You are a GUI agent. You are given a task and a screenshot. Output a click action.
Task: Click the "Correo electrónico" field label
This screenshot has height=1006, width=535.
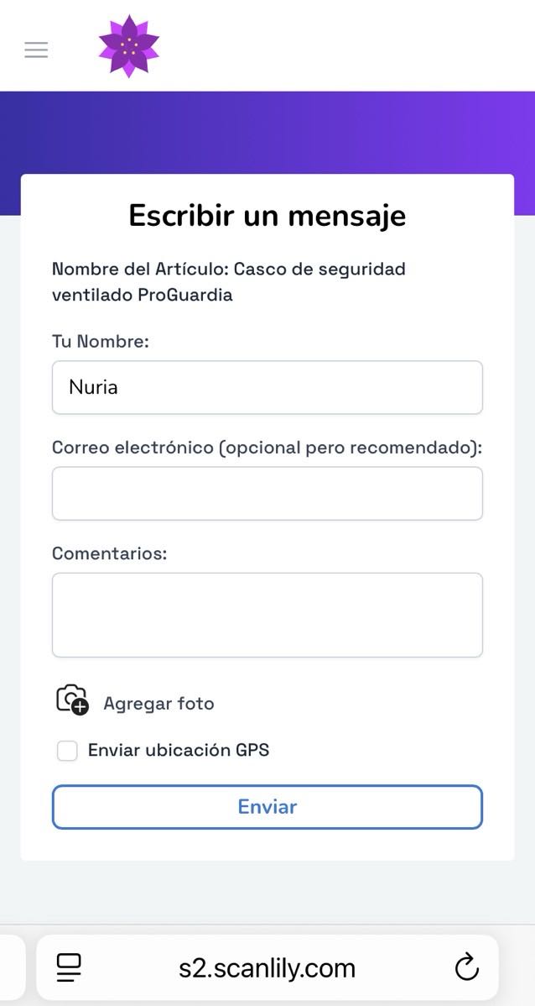267,448
